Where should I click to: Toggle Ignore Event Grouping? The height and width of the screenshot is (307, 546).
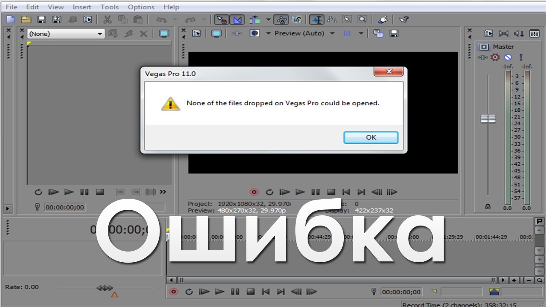tap(296, 19)
